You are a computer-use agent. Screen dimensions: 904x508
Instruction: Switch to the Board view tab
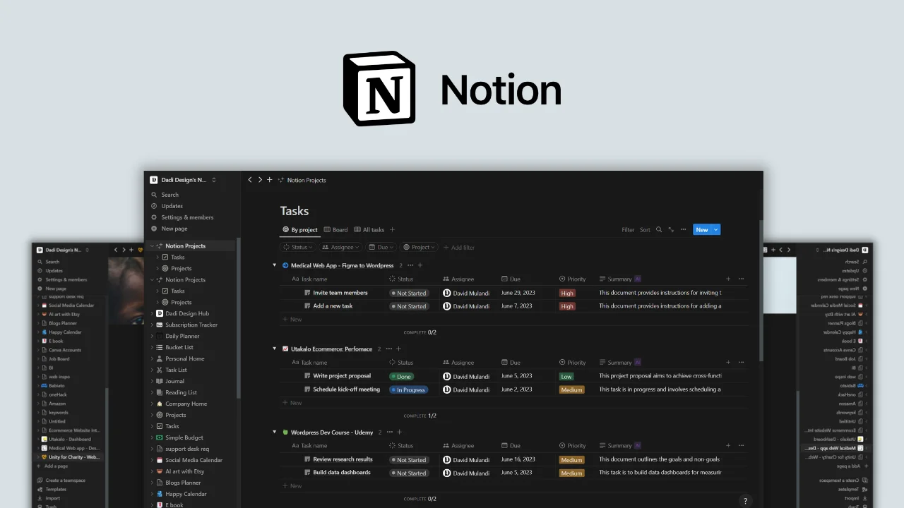point(335,229)
